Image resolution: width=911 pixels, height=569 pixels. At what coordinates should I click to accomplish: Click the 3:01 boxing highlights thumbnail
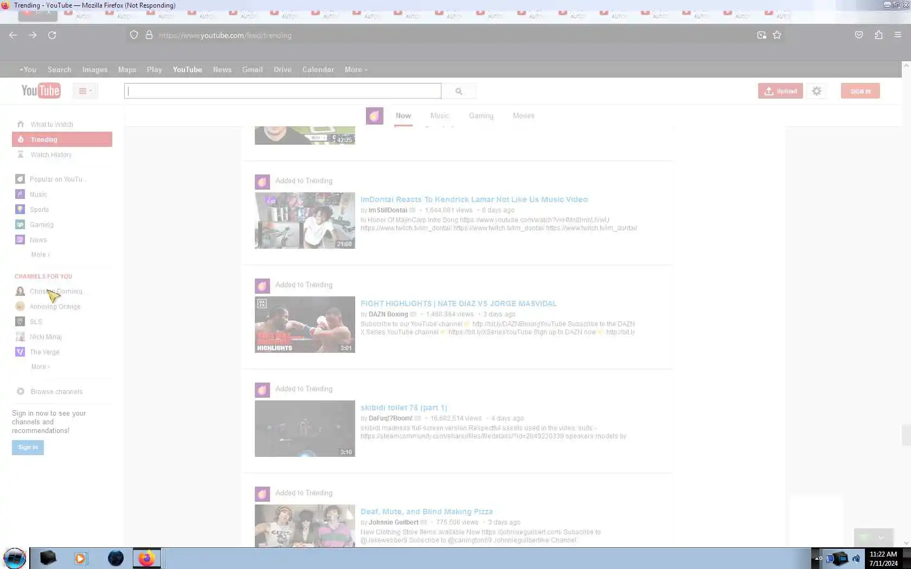pyautogui.click(x=305, y=325)
